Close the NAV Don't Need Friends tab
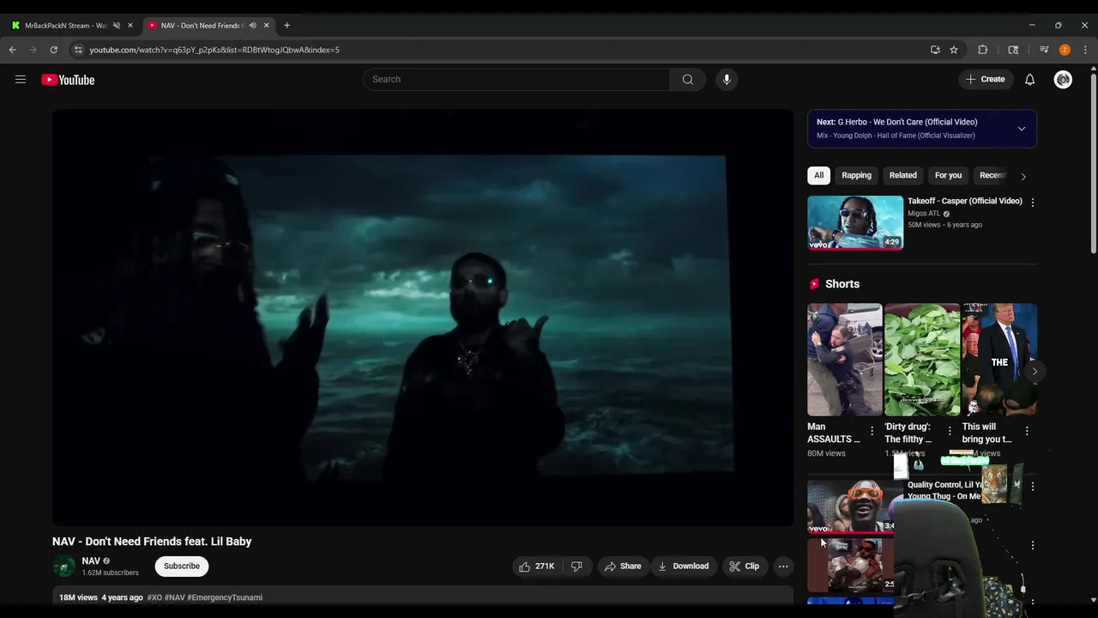The height and width of the screenshot is (618, 1098). [x=266, y=26]
